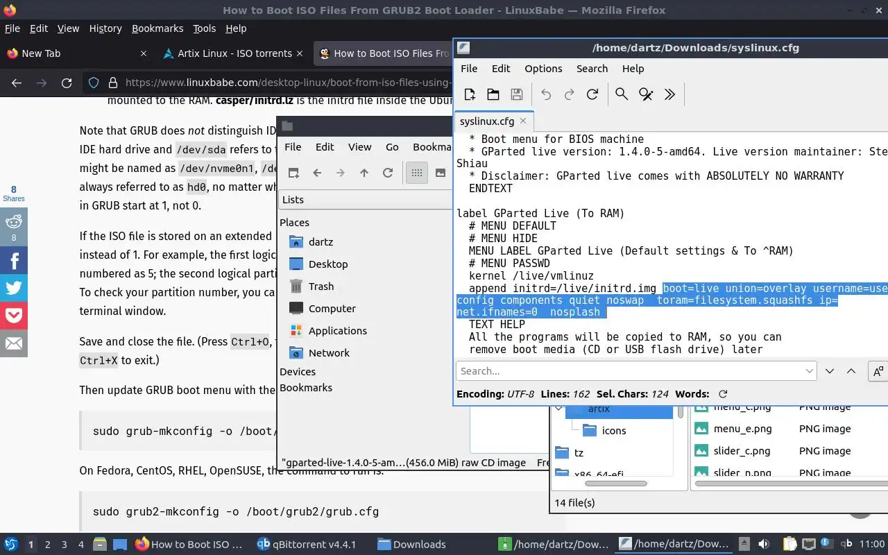This screenshot has height=555, width=888.
Task: Open the file manager's File menu
Action: (293, 147)
